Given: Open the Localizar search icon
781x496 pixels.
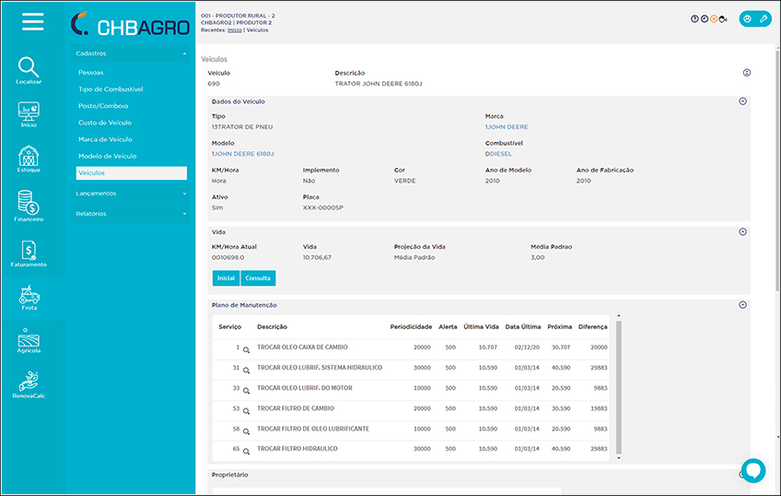Looking at the screenshot, I should pyautogui.click(x=29, y=67).
